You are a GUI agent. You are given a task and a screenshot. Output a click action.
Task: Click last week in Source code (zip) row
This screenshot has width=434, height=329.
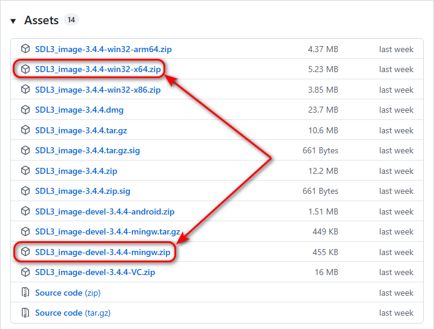click(396, 293)
